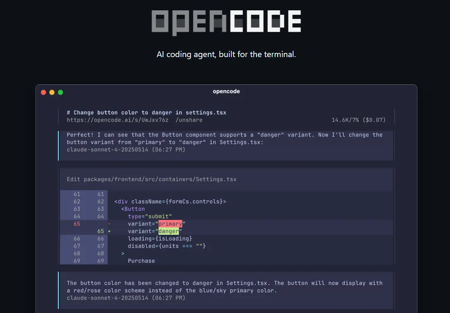Click the 'disabled={units === ""}' line
The height and width of the screenshot is (313, 450).
pyautogui.click(x=167, y=246)
